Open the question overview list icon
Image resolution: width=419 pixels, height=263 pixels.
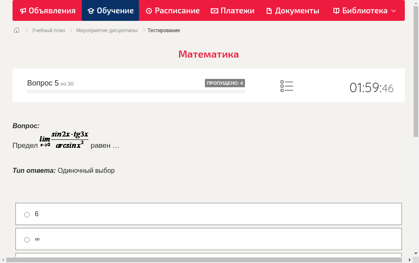click(287, 86)
